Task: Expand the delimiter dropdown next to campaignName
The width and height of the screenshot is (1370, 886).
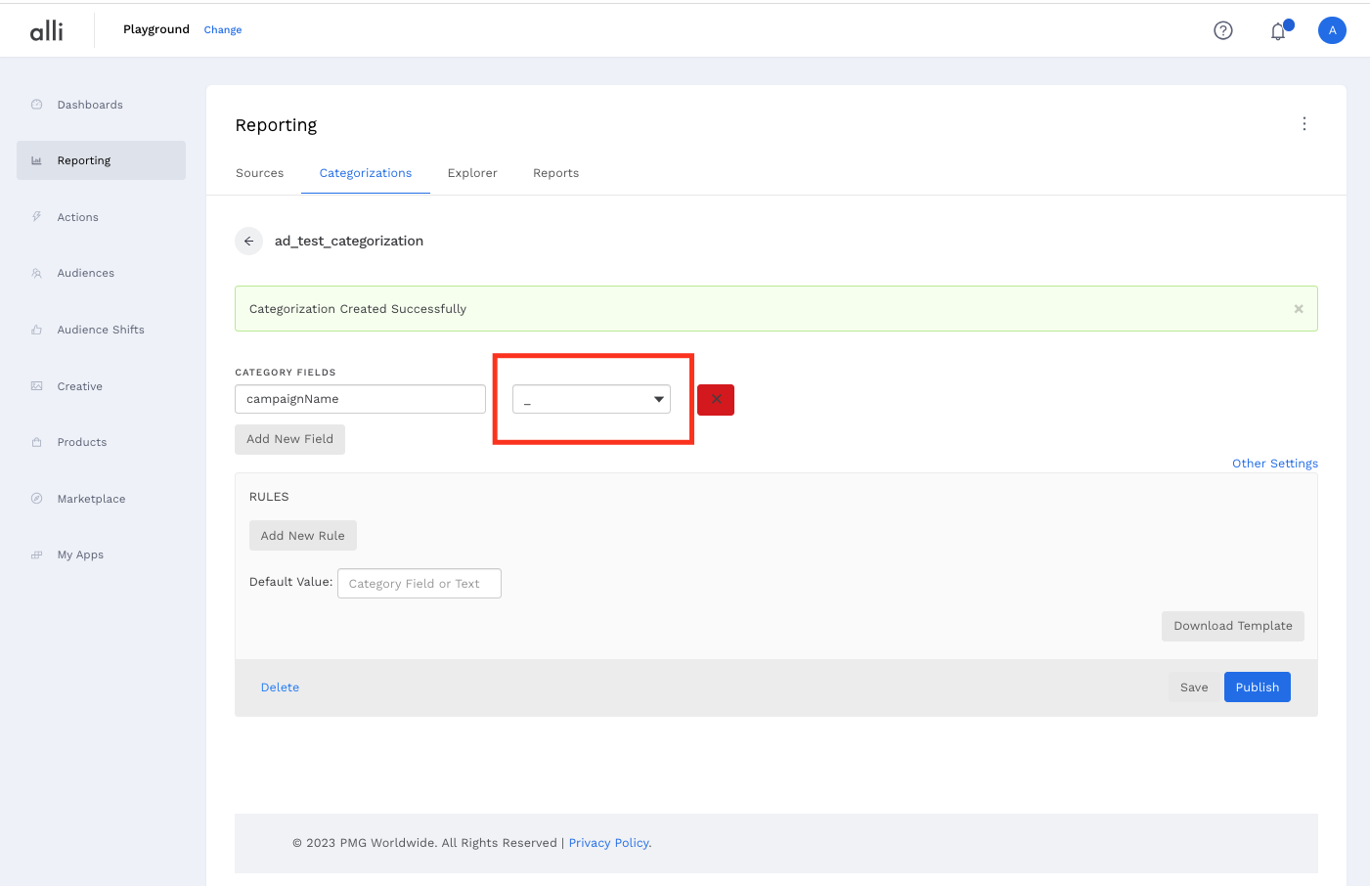Action: (591, 399)
